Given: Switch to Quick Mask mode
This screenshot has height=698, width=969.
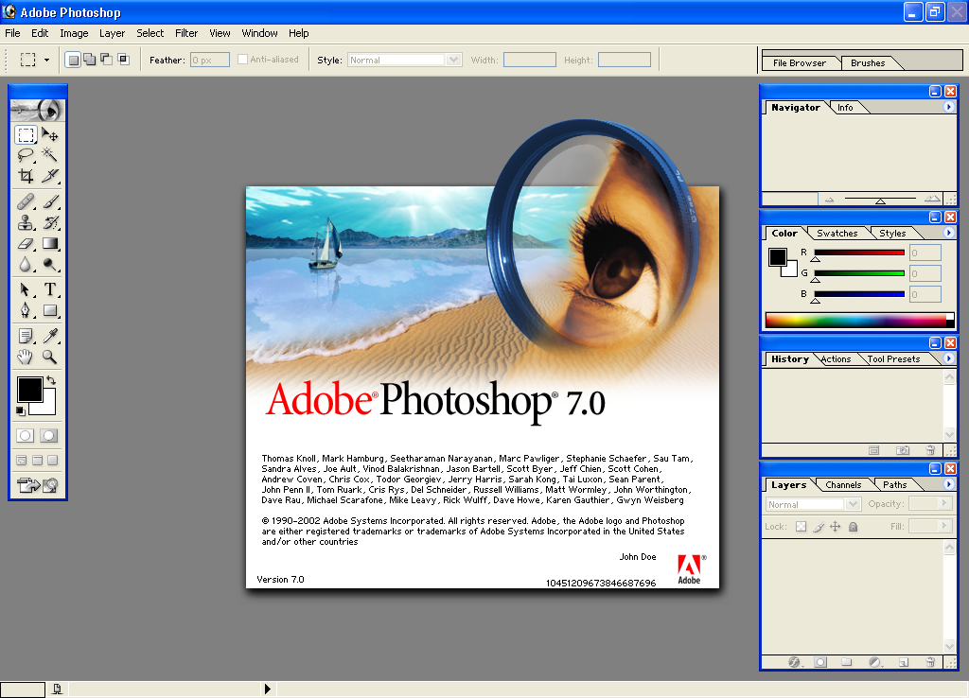Looking at the screenshot, I should (49, 435).
